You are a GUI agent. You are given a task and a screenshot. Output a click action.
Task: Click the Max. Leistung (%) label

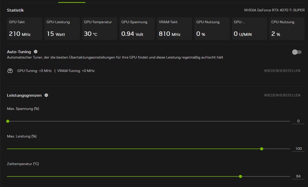click(x=22, y=136)
